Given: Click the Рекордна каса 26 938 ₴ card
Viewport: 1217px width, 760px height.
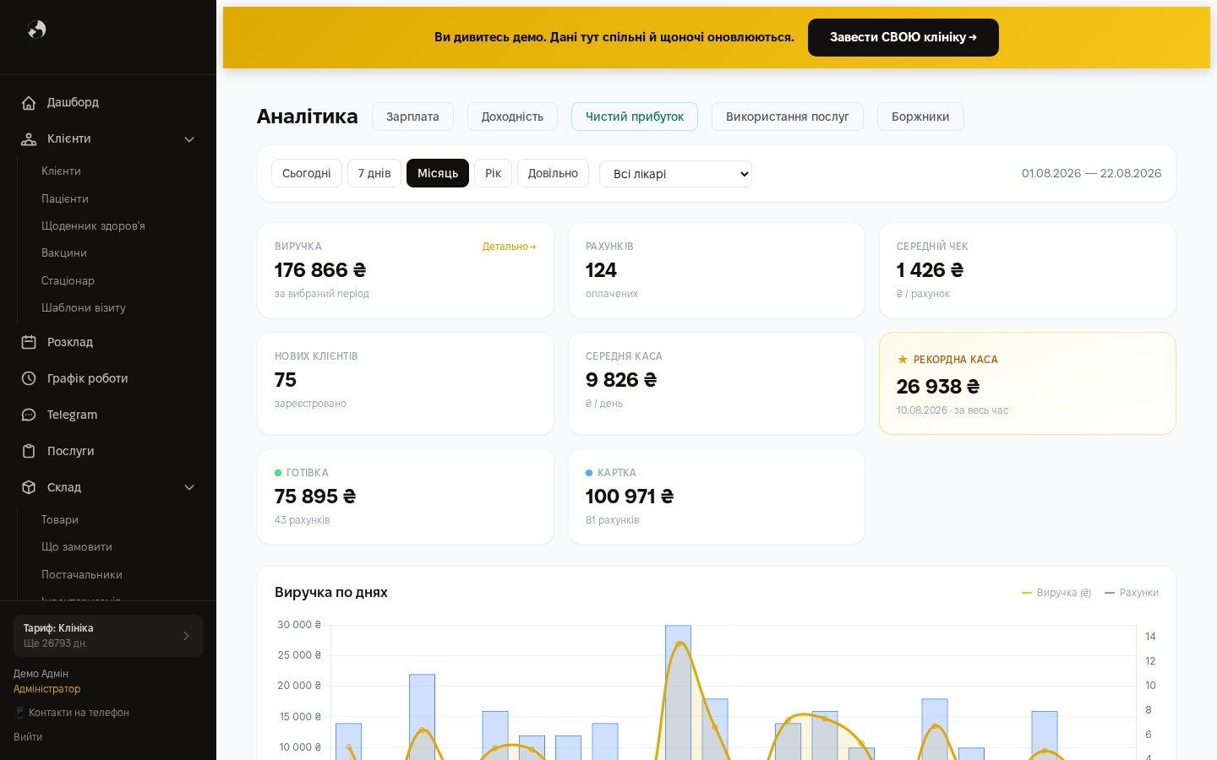Looking at the screenshot, I should (x=1028, y=383).
